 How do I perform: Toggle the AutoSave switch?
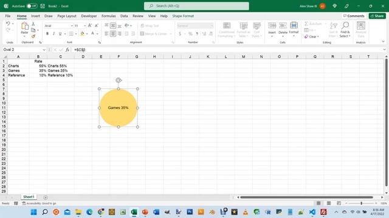(32, 6)
